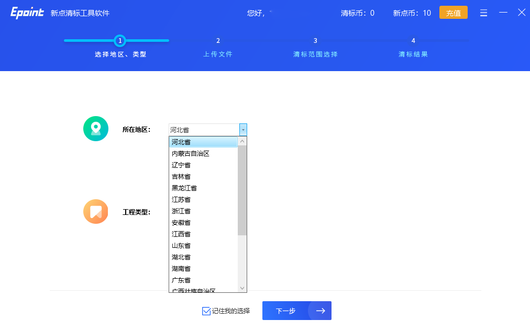The width and height of the screenshot is (530, 331).
Task: Go to step 3 清标范围选择
Action: (315, 47)
